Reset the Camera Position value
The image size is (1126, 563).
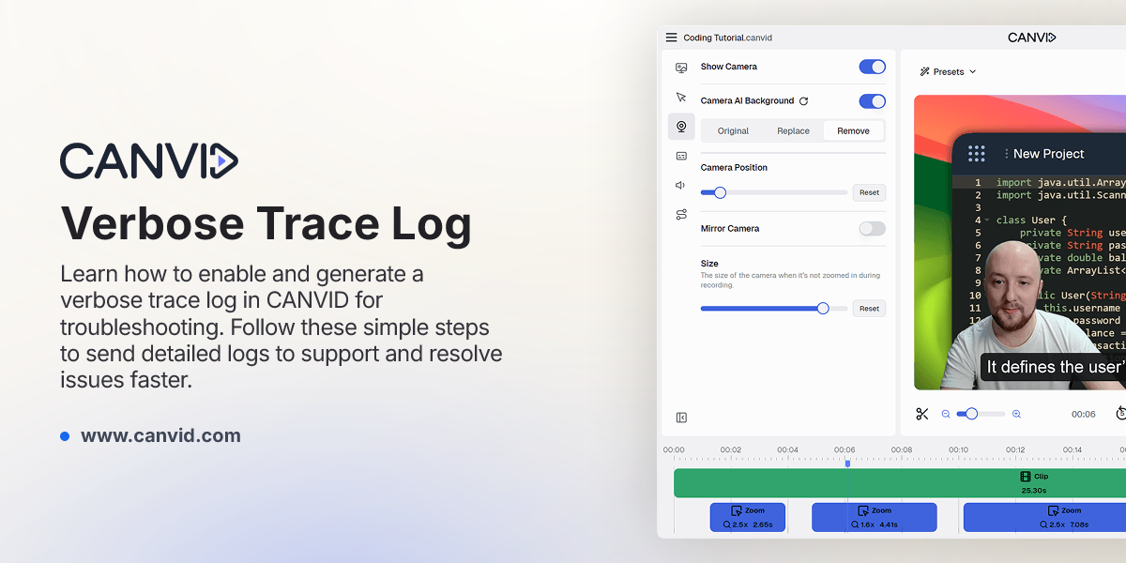[869, 192]
